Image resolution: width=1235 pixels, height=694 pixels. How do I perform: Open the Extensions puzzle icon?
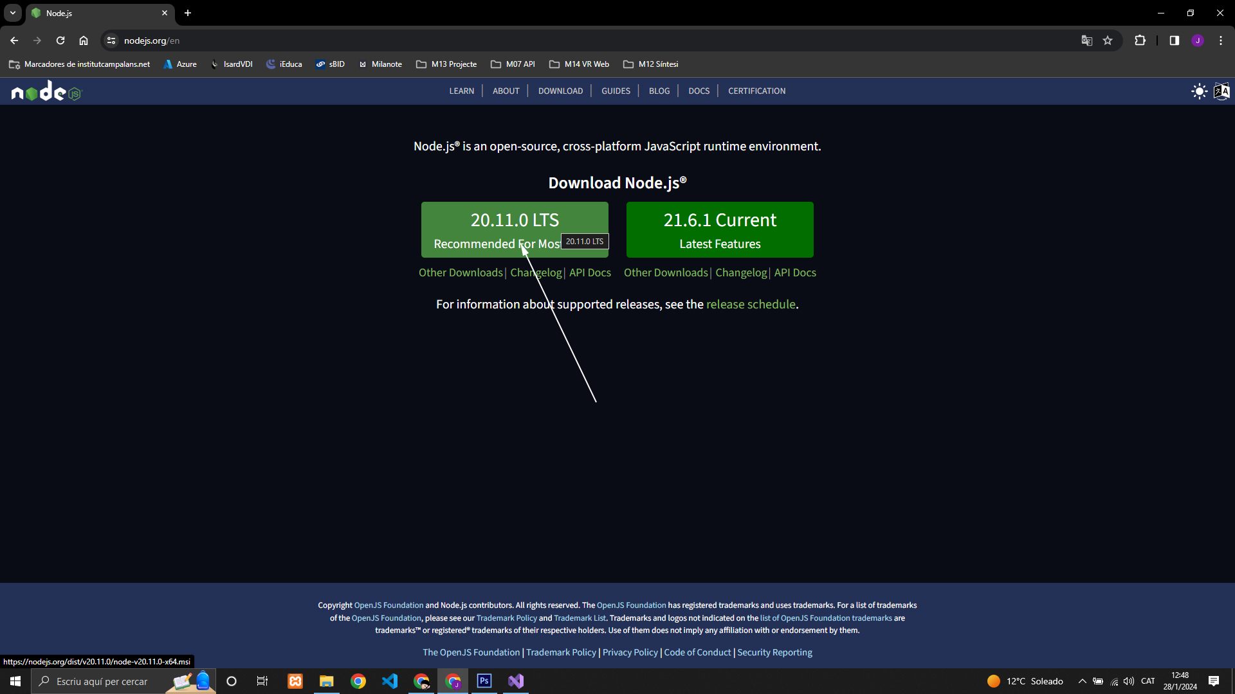(x=1140, y=40)
